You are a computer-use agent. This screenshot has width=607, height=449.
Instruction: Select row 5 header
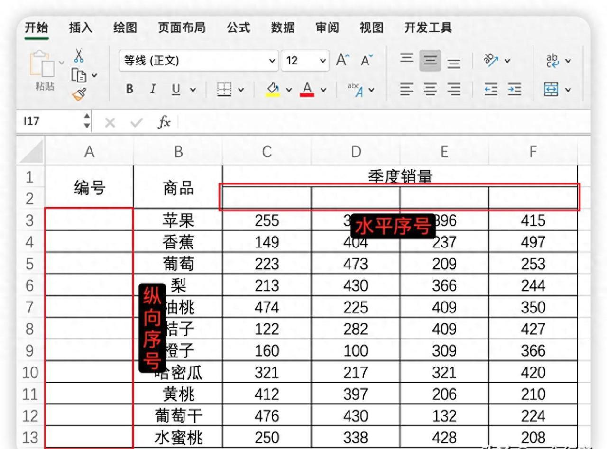click(30, 264)
